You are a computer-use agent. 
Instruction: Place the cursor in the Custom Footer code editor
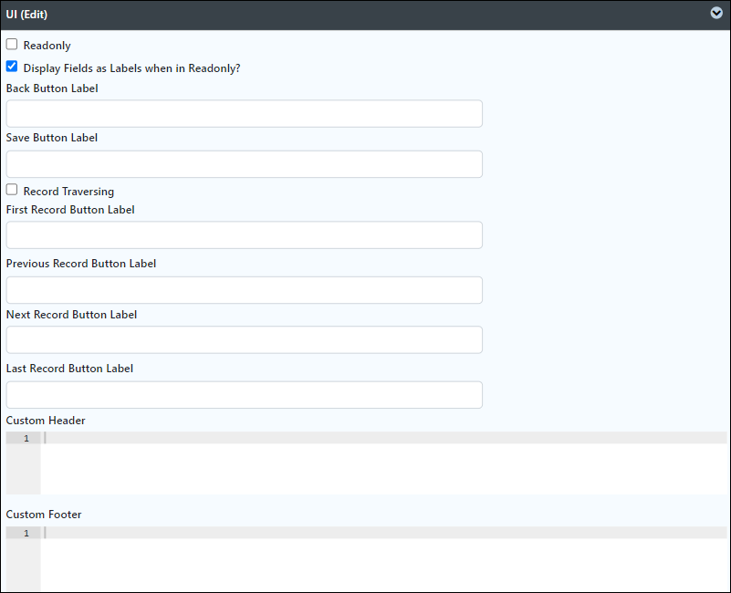383,533
